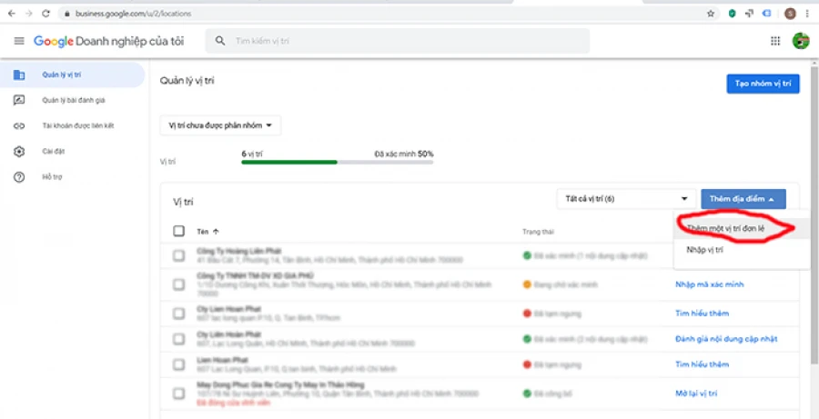Viewport: 819px width, 419px height.
Task: Toggle the select-all checkbox beside Tên
Action: tap(178, 231)
